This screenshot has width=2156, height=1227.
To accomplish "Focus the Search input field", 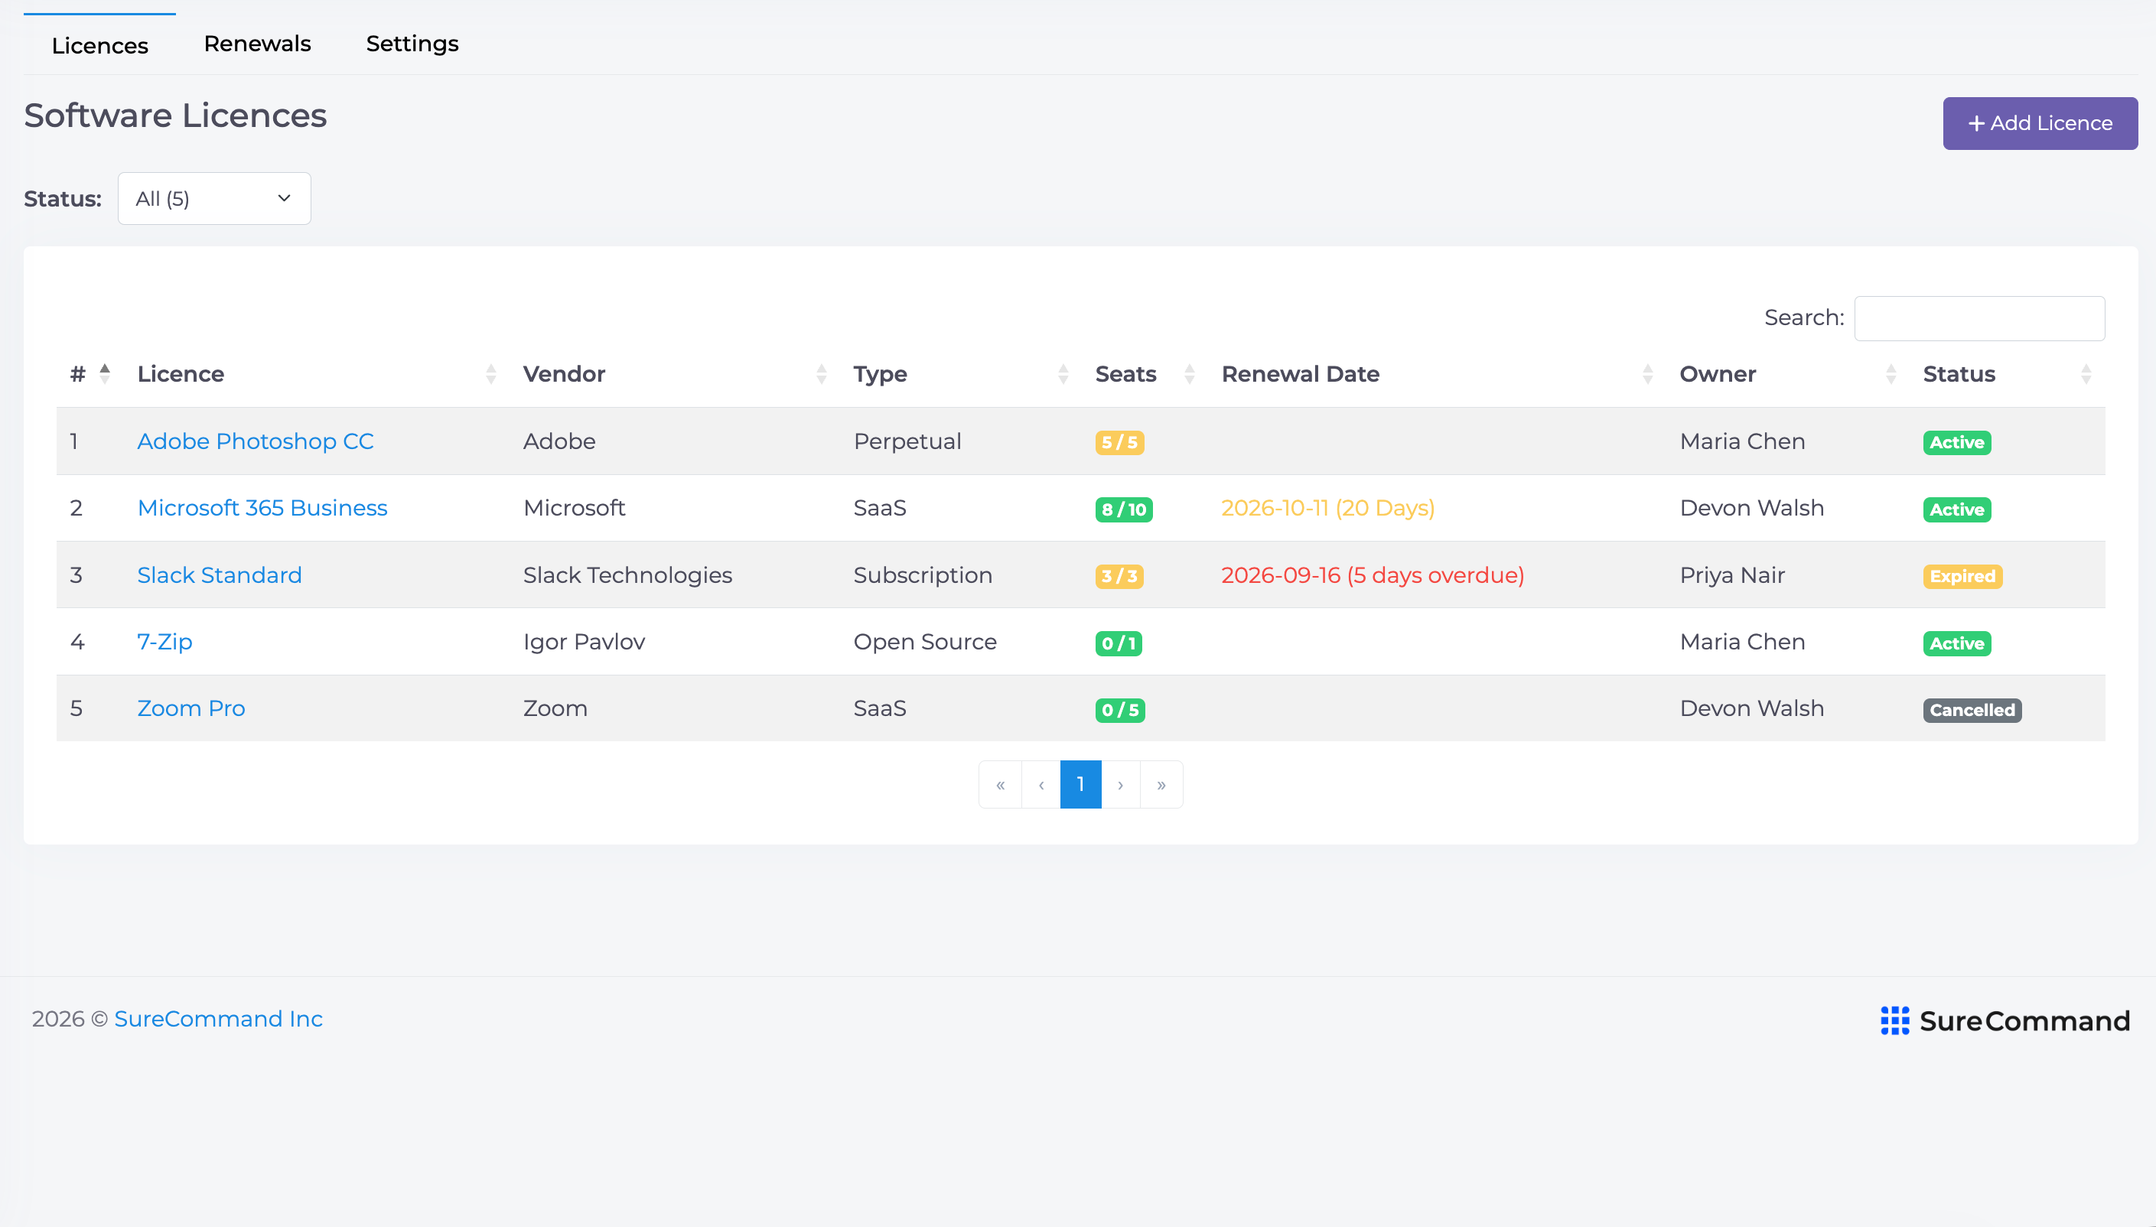I will point(1979,318).
